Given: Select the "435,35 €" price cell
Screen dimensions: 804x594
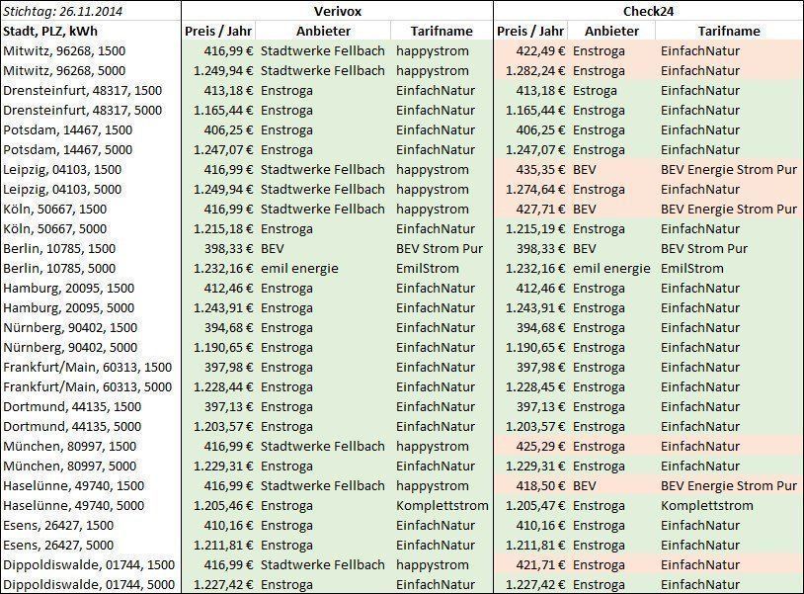Looking at the screenshot, I should pos(540,170).
